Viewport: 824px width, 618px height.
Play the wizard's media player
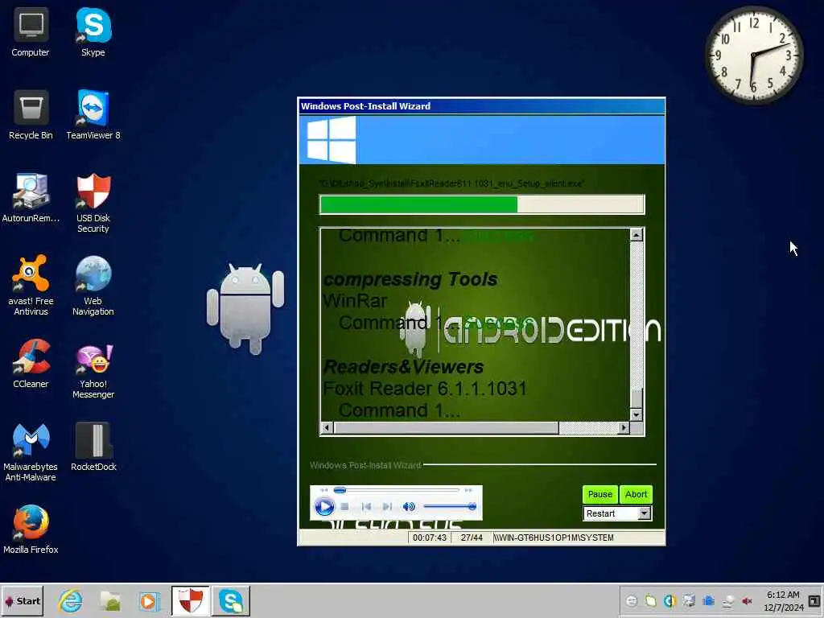(323, 507)
